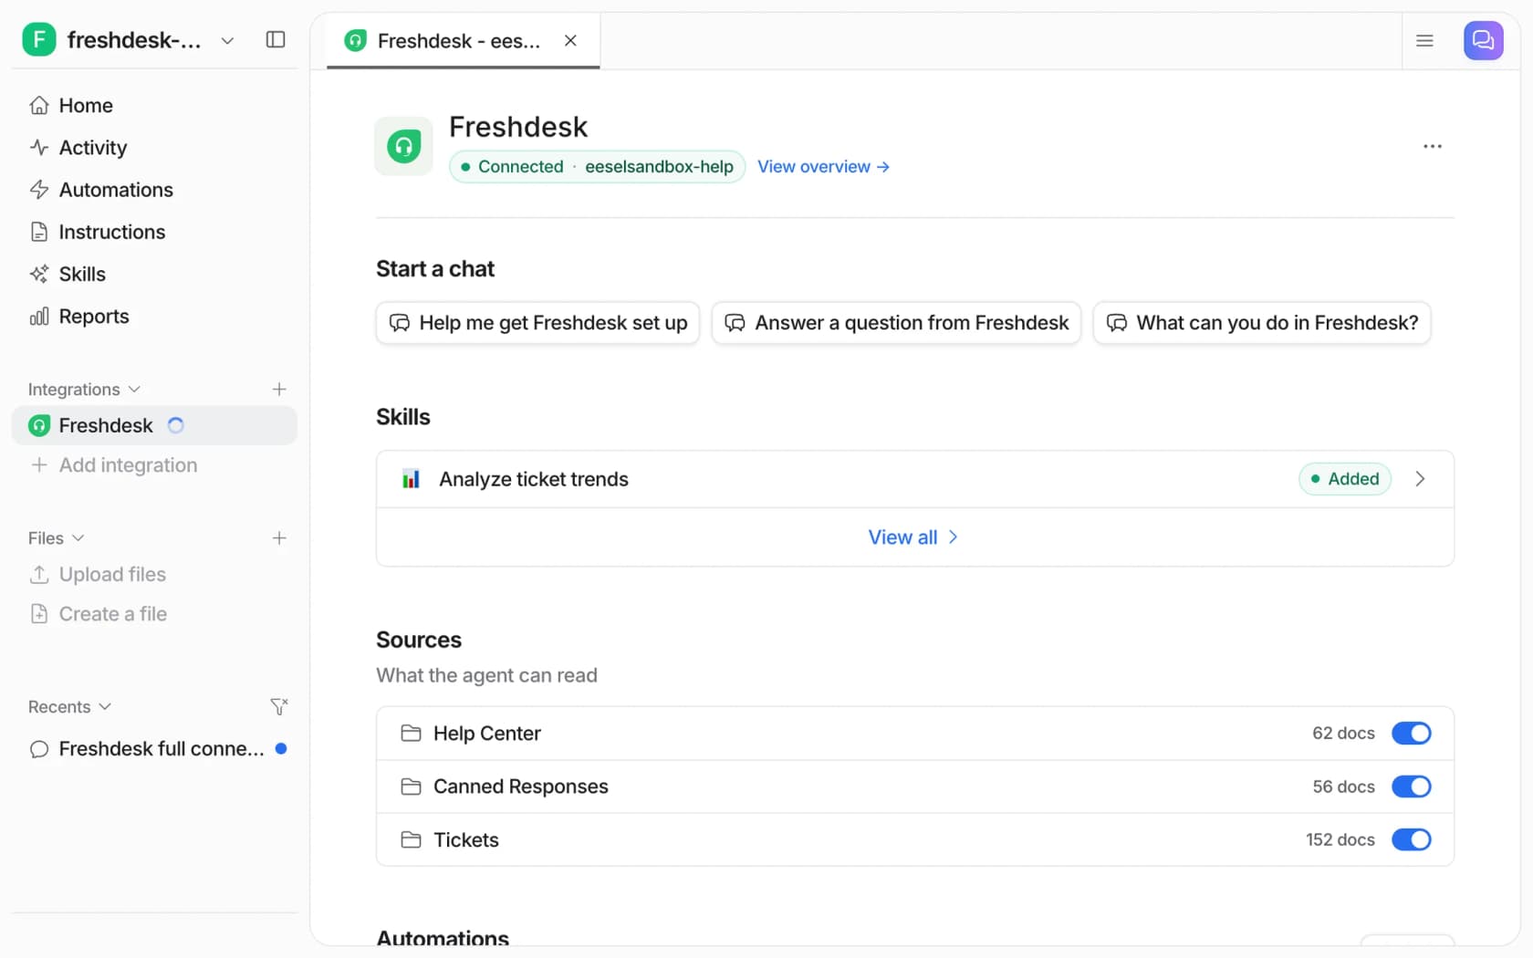This screenshot has height=958, width=1533.
Task: Select Freshdesk integration in sidebar
Action: pyautogui.click(x=154, y=425)
